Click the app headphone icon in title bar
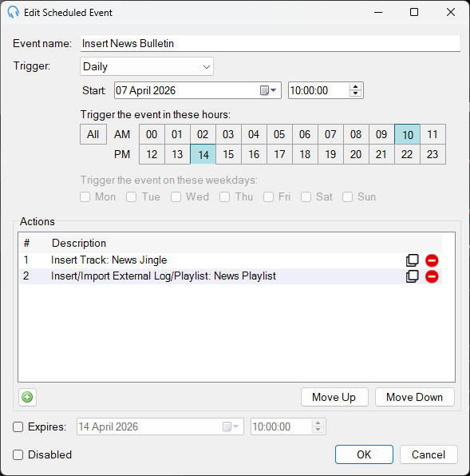The image size is (470, 476). [13, 13]
